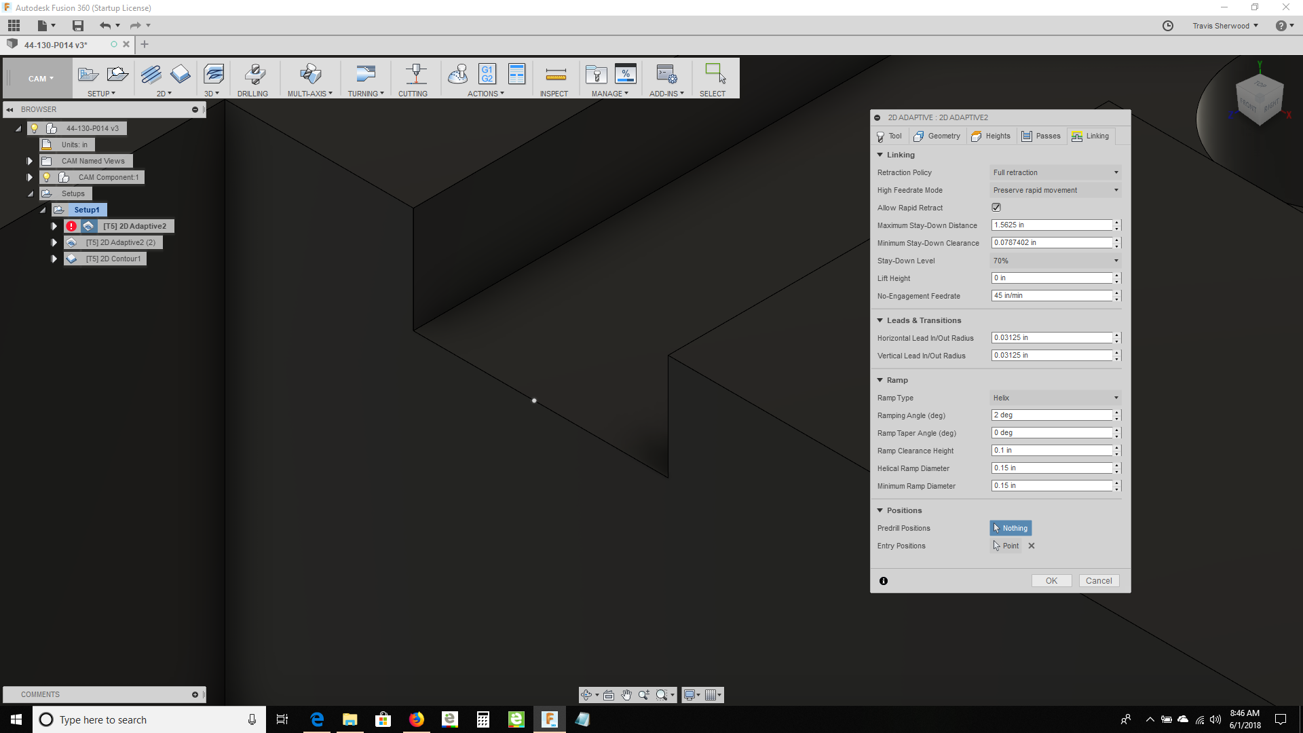This screenshot has width=1303, height=733.
Task: Cancel the 2D Adaptive2 dialog
Action: [1099, 580]
